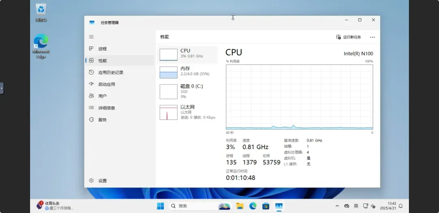
Task: Click the 性能 icon in the sidebar
Action: pos(91,60)
